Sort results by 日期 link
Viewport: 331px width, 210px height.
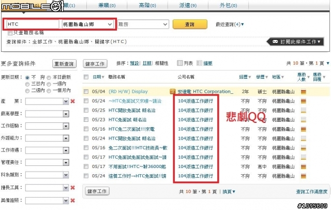pyautogui.click(x=147, y=63)
